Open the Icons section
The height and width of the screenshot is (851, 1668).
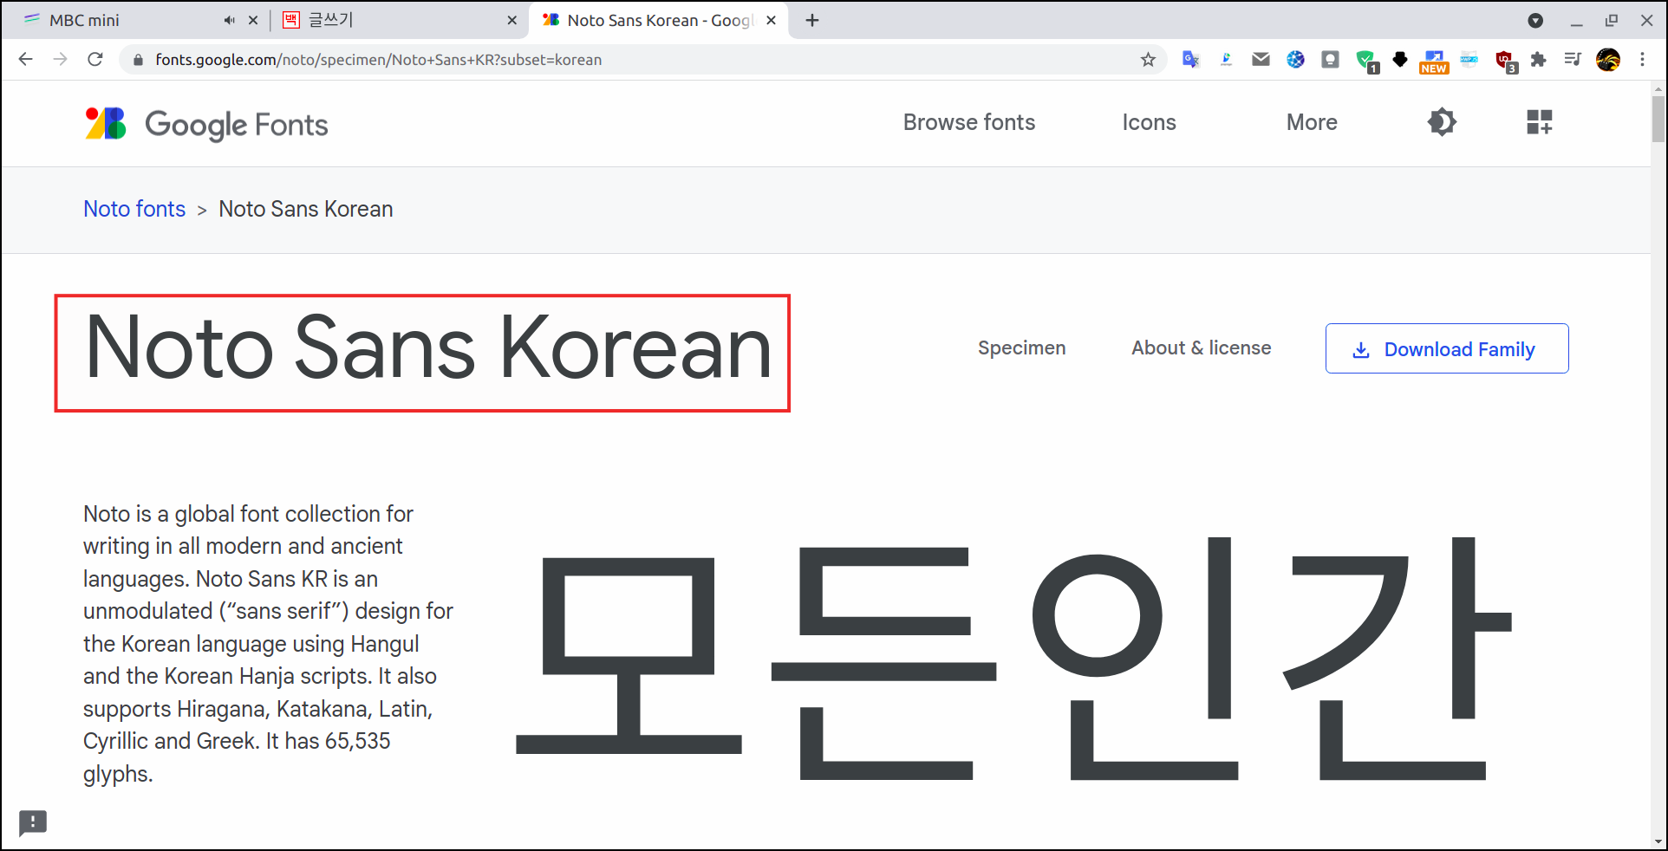coord(1149,122)
